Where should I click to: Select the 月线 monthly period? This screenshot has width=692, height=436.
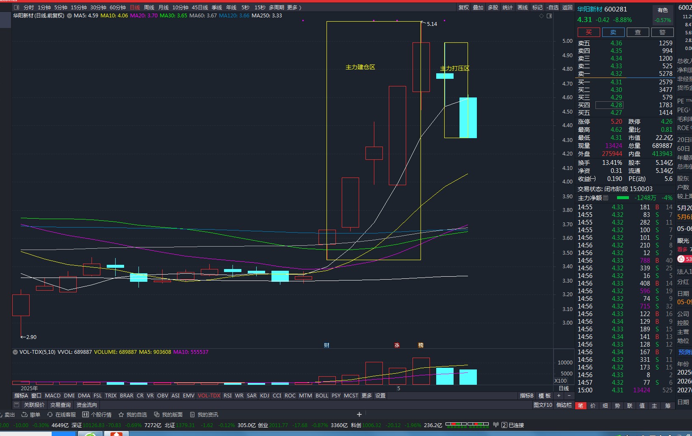[163, 8]
